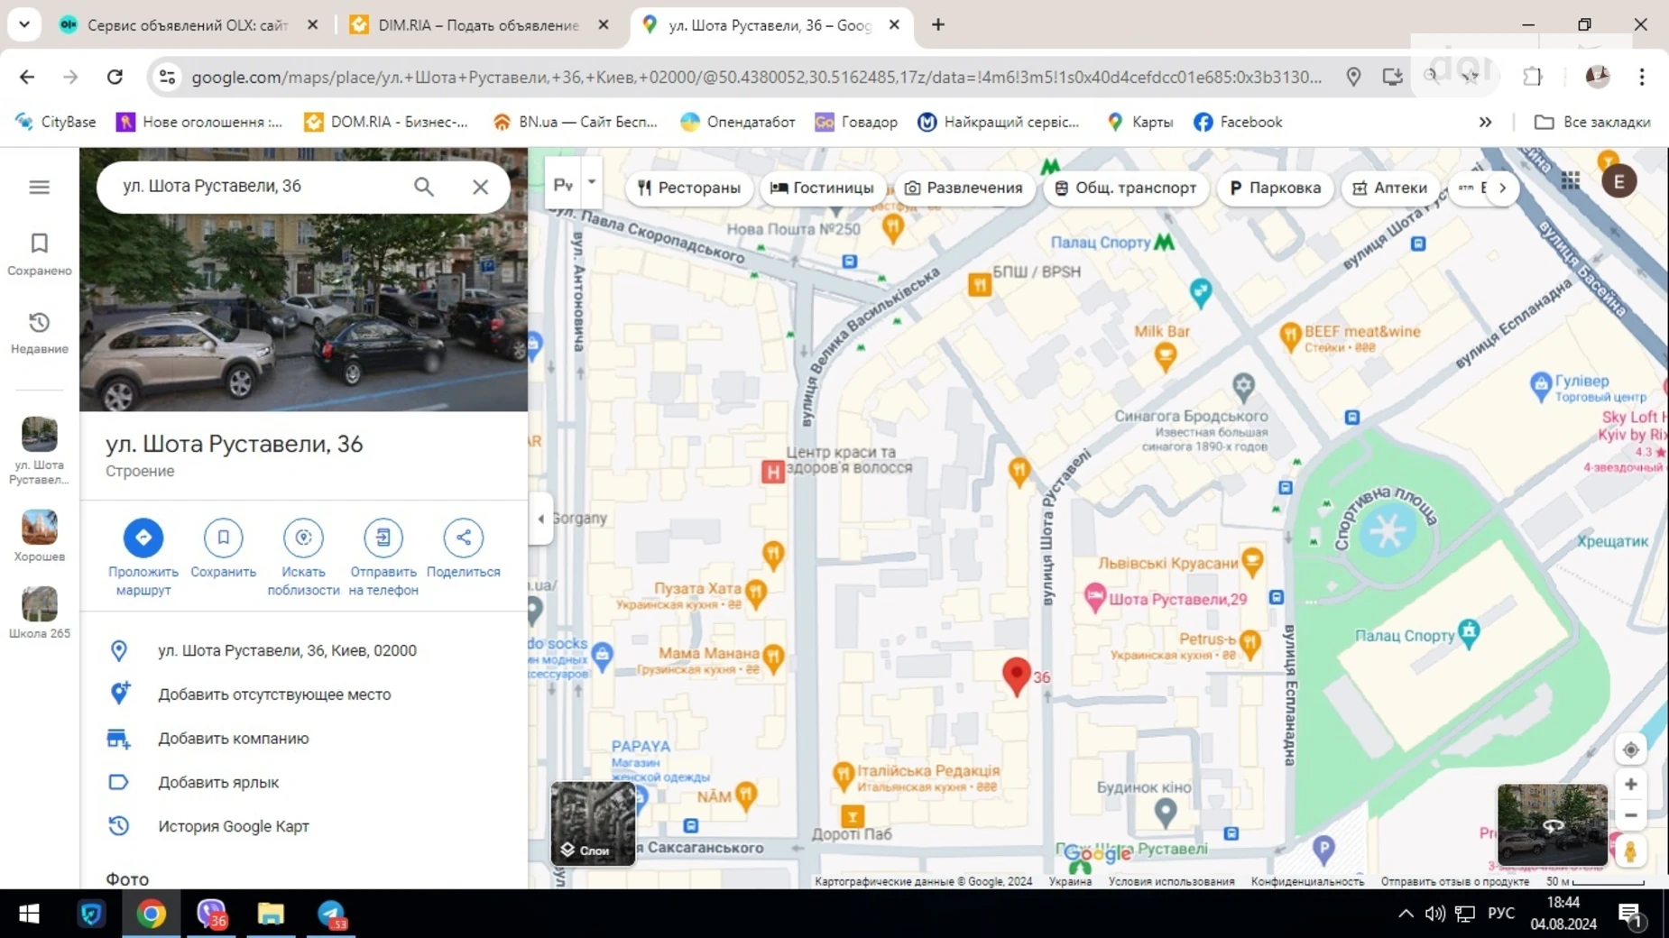Toggle the Рестораны map filter
This screenshot has height=938, width=1669.
coord(688,188)
